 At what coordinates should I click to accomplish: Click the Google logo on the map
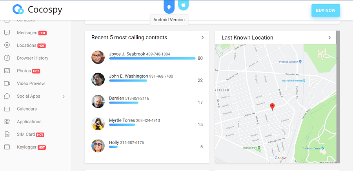tap(280, 158)
